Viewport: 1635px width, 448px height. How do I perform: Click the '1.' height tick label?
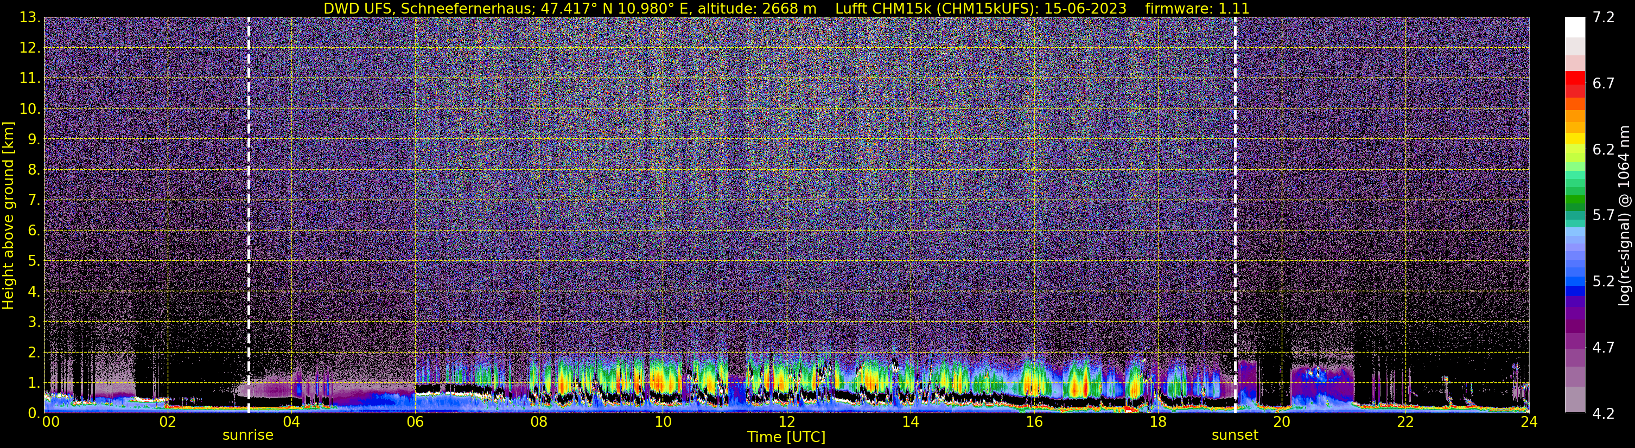click(x=33, y=382)
